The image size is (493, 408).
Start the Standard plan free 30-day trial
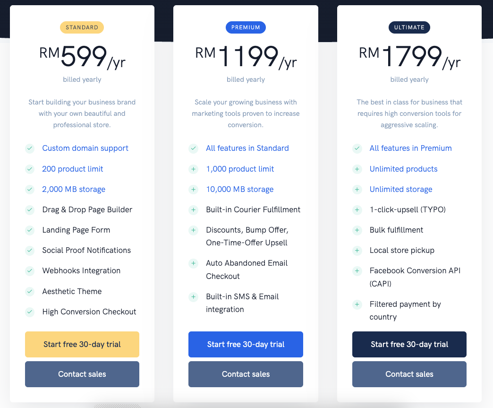(82, 344)
